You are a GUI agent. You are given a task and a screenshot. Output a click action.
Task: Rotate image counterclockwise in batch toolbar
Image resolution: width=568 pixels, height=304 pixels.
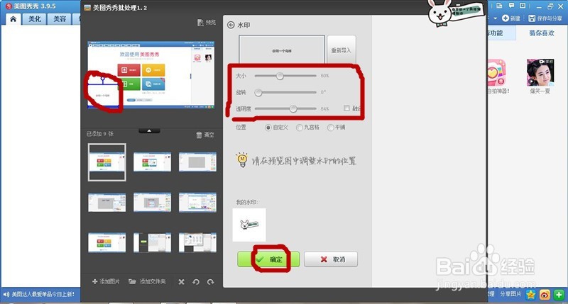pyautogui.click(x=196, y=281)
